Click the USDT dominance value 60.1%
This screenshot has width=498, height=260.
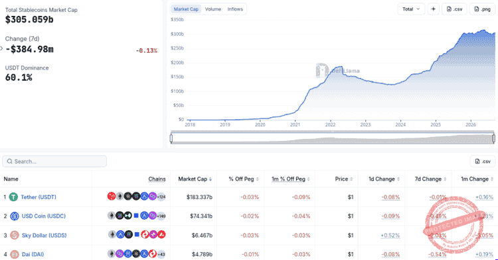pyautogui.click(x=19, y=77)
